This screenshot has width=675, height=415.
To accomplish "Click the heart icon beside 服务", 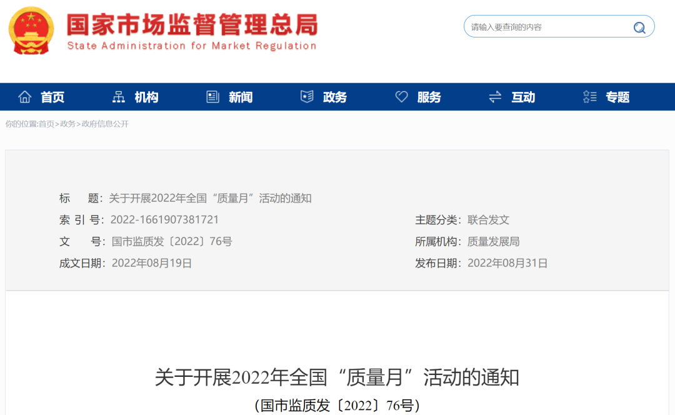I will (401, 97).
